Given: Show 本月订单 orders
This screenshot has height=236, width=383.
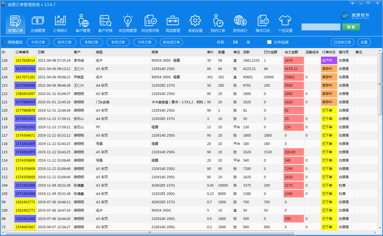Looking at the screenshot, I should (x=118, y=42).
